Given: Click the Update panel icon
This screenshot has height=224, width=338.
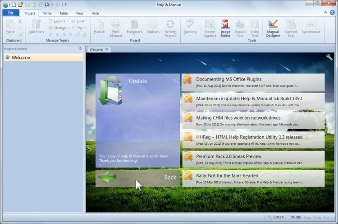Looking at the screenshot, I should pyautogui.click(x=110, y=90).
